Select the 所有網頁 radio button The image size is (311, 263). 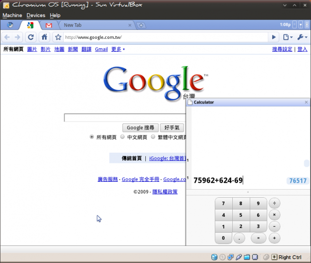tap(92, 137)
